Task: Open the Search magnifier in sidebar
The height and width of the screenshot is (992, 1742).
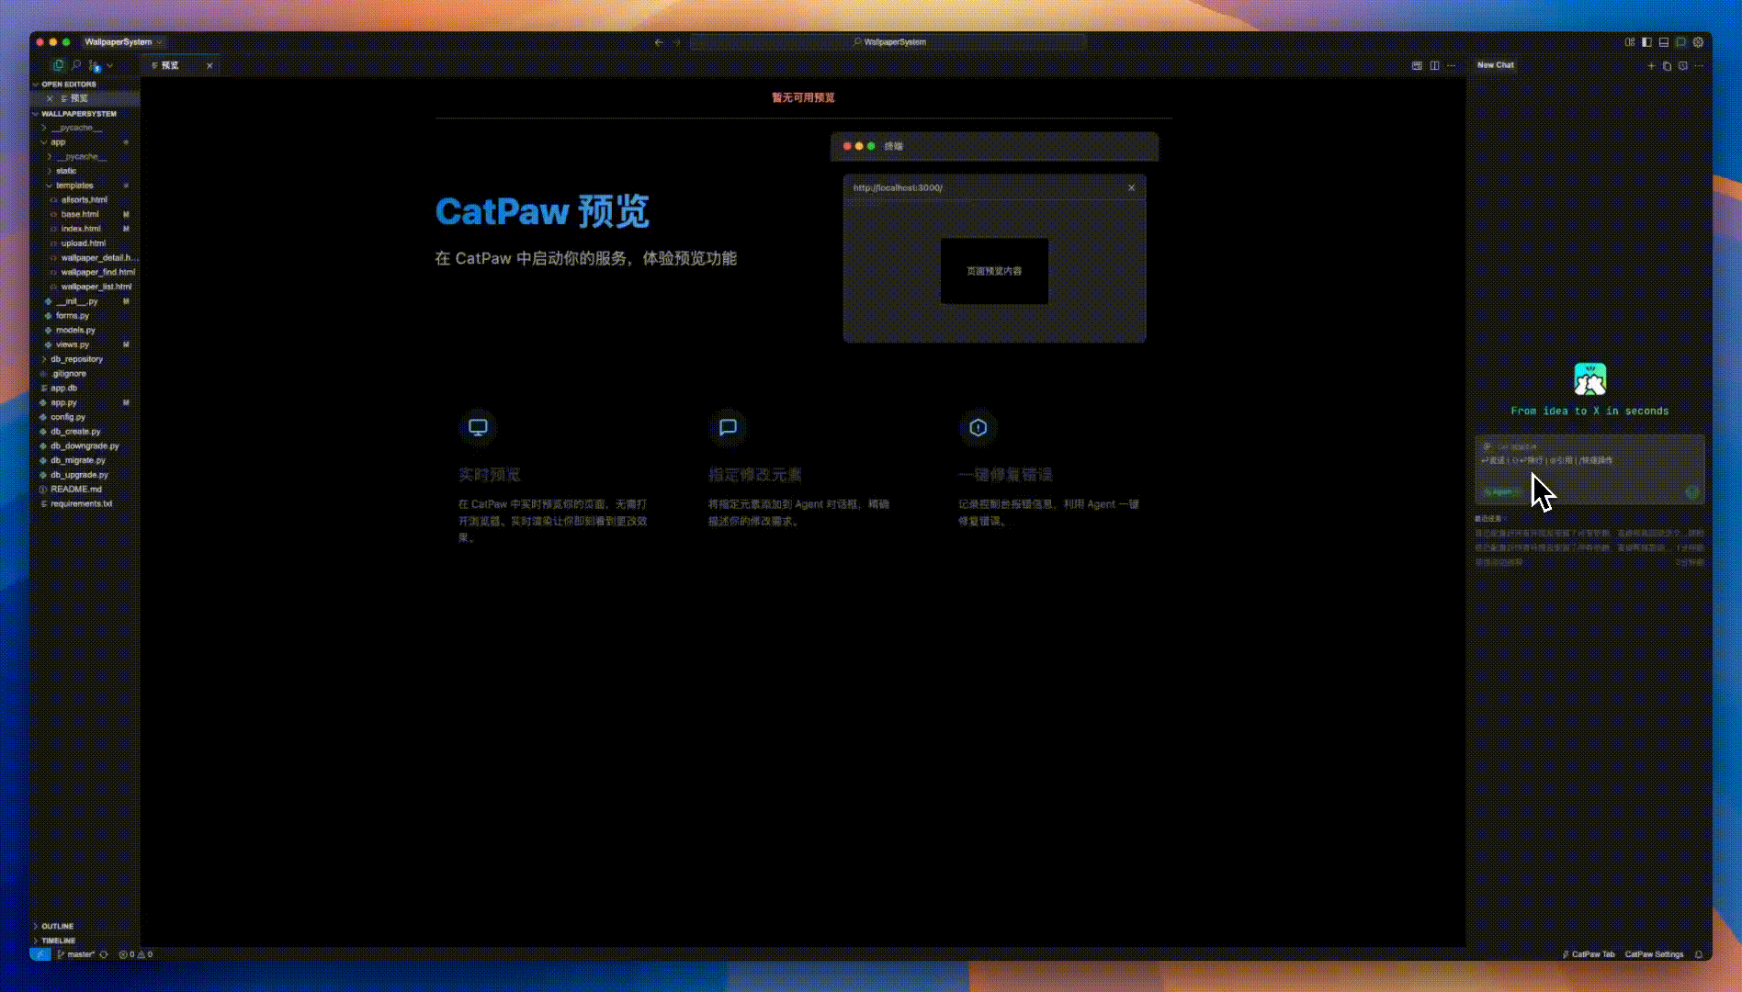Action: pyautogui.click(x=76, y=65)
